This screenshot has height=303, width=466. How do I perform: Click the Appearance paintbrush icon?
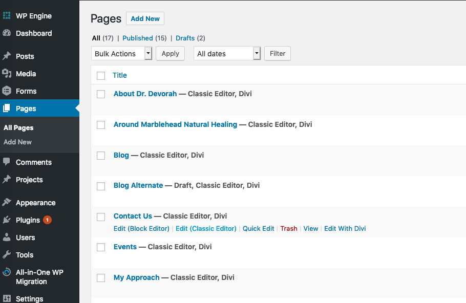[7, 202]
